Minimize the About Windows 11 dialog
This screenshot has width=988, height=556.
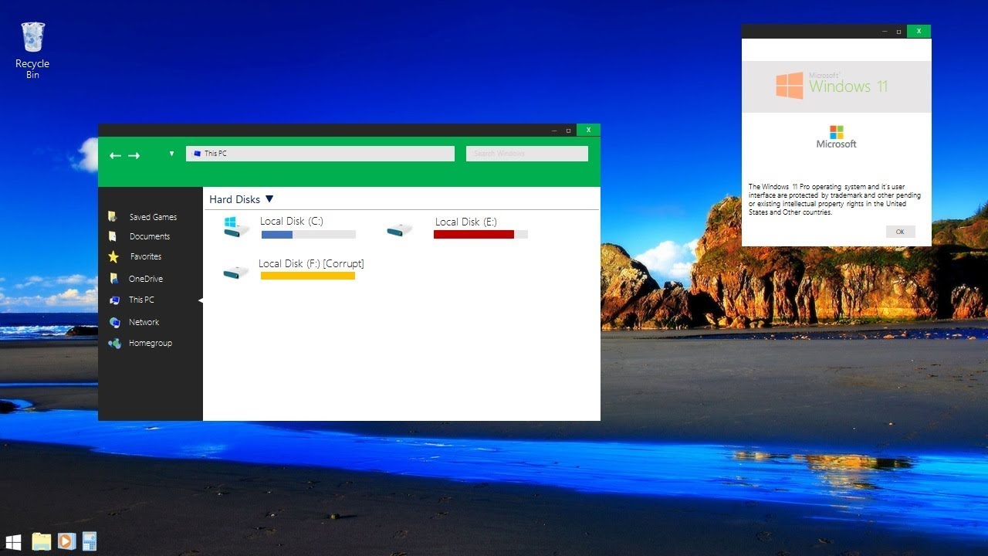coord(885,32)
